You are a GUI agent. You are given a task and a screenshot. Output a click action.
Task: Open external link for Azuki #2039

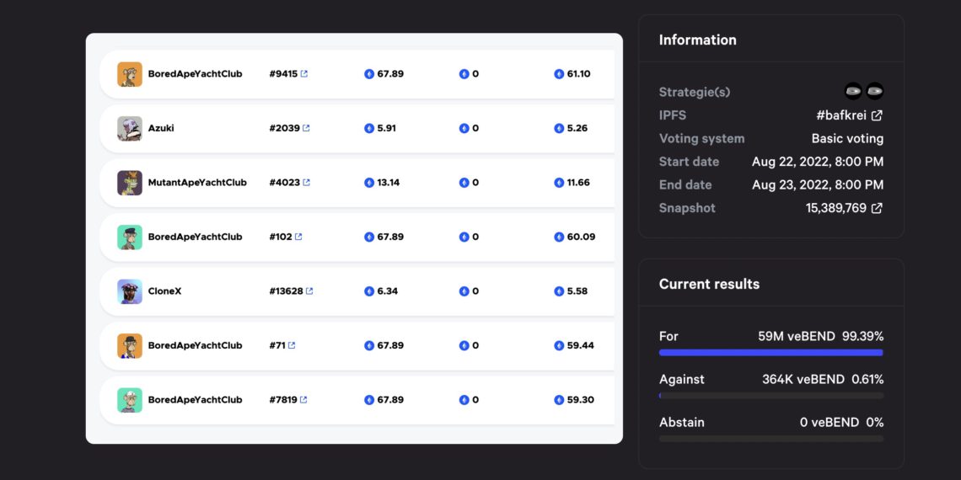[306, 129]
